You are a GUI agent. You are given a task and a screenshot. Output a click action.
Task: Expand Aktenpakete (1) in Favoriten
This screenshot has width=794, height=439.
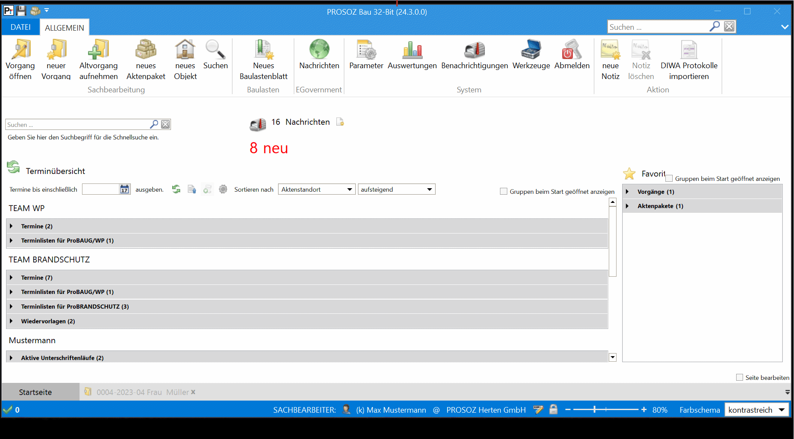627,206
